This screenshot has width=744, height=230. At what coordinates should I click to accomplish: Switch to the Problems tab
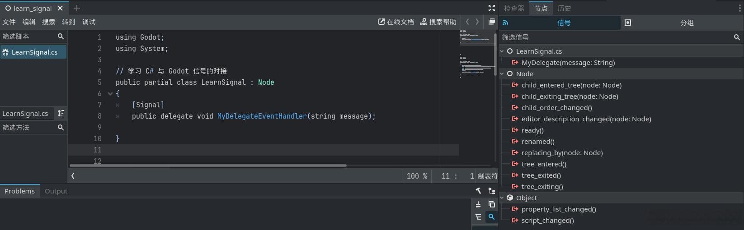click(19, 191)
